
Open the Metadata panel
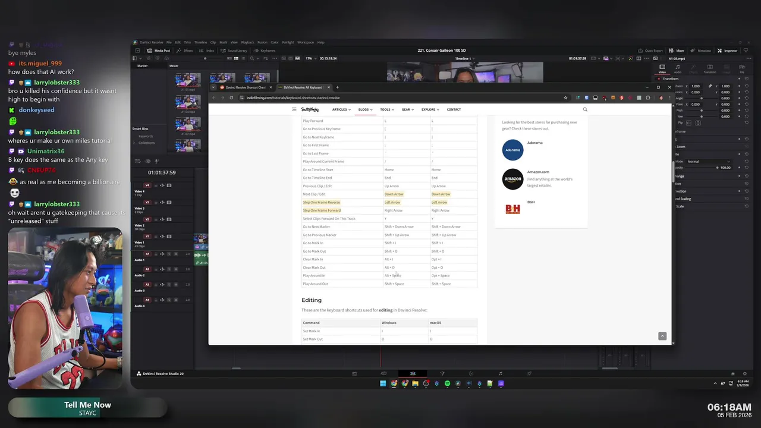[701, 51]
